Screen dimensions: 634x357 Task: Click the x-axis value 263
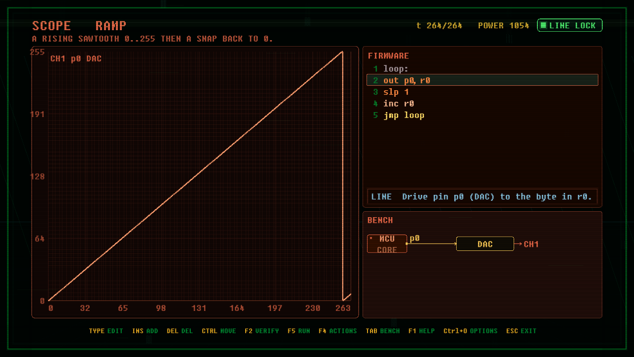[343, 308]
